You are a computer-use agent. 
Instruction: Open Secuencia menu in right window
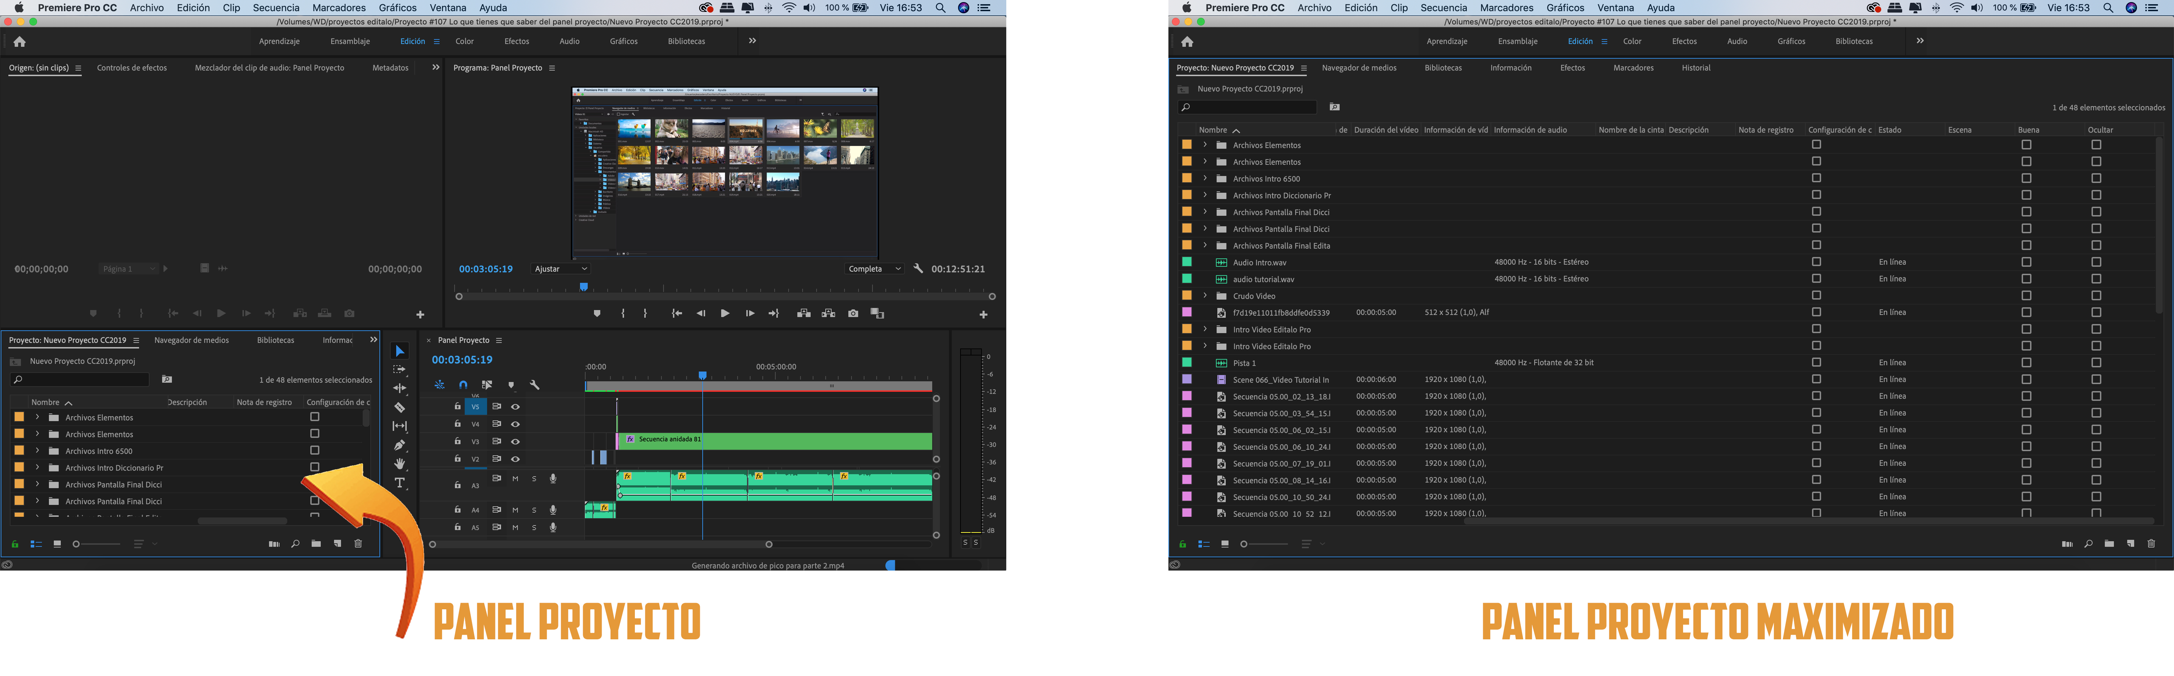tap(1444, 8)
